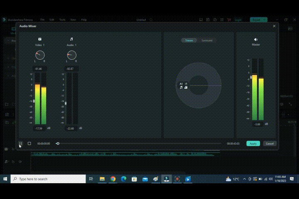Screen dimensions: 299x199
Task: Click the total duration 00:00:43:03
Action: [x=233, y=143]
